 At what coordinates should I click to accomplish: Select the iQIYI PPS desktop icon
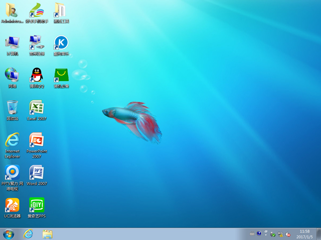tap(36, 205)
